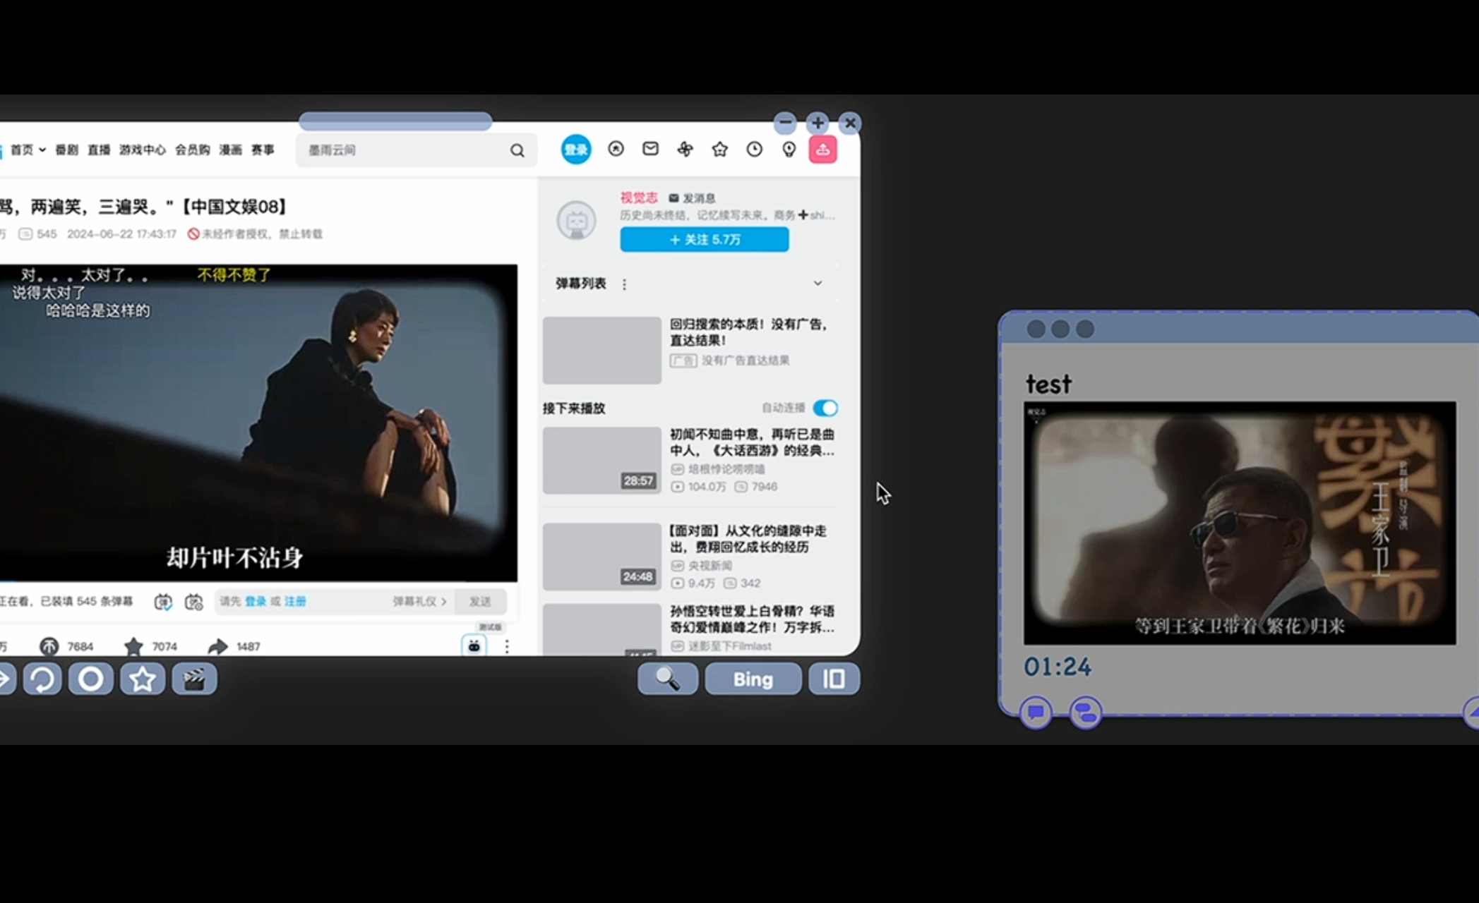This screenshot has height=903, width=1479.
Task: Click the speech bubble icon in the test window
Action: pos(1036,712)
